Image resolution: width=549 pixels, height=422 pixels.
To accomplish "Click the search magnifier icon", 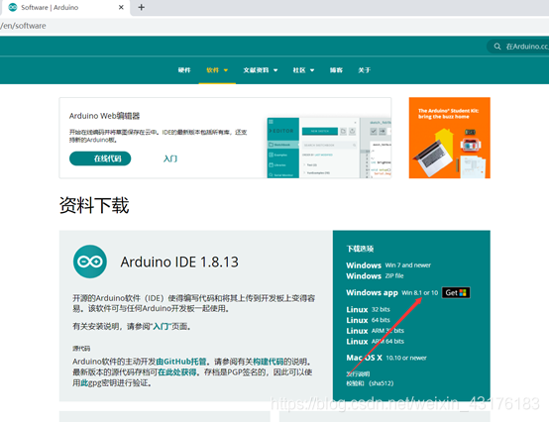I will (497, 47).
